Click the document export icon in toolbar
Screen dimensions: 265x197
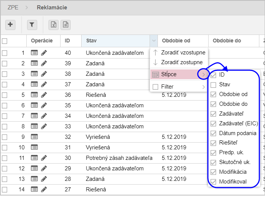click(66, 25)
